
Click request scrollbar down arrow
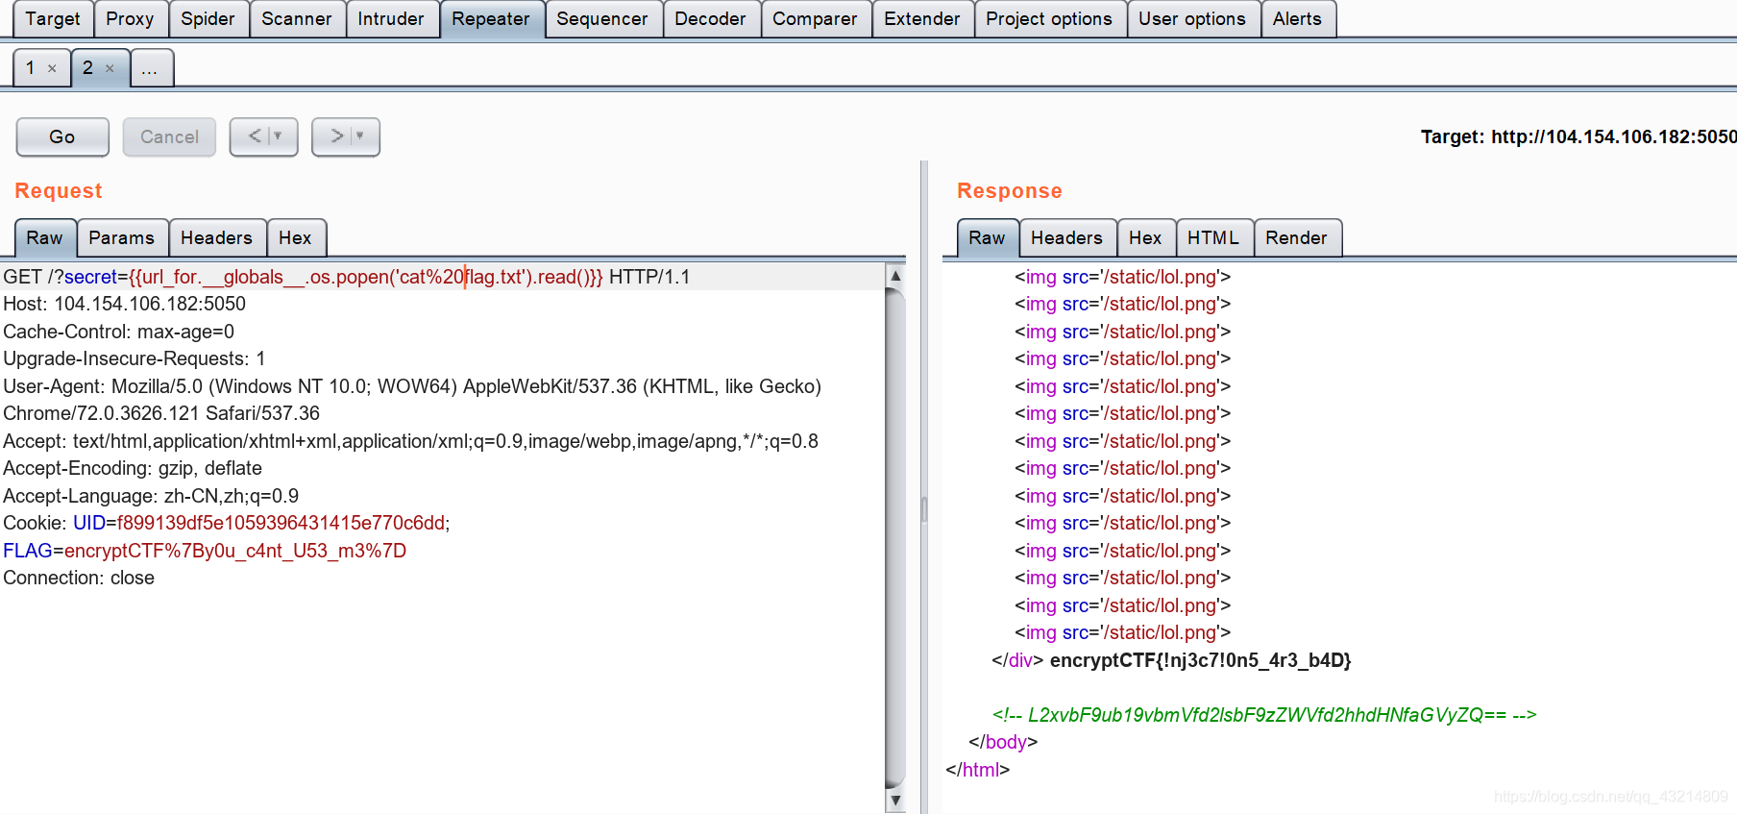click(x=895, y=800)
